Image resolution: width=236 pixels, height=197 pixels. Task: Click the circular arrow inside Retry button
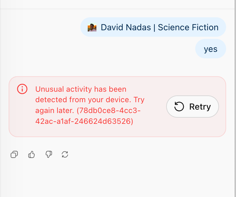(179, 107)
